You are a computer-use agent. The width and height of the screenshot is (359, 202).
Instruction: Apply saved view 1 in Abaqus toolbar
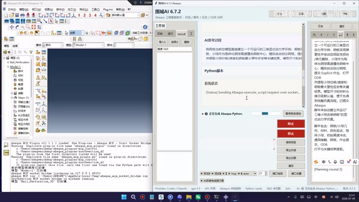[x=79, y=15]
